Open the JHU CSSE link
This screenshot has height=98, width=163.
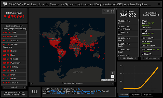click(53, 91)
